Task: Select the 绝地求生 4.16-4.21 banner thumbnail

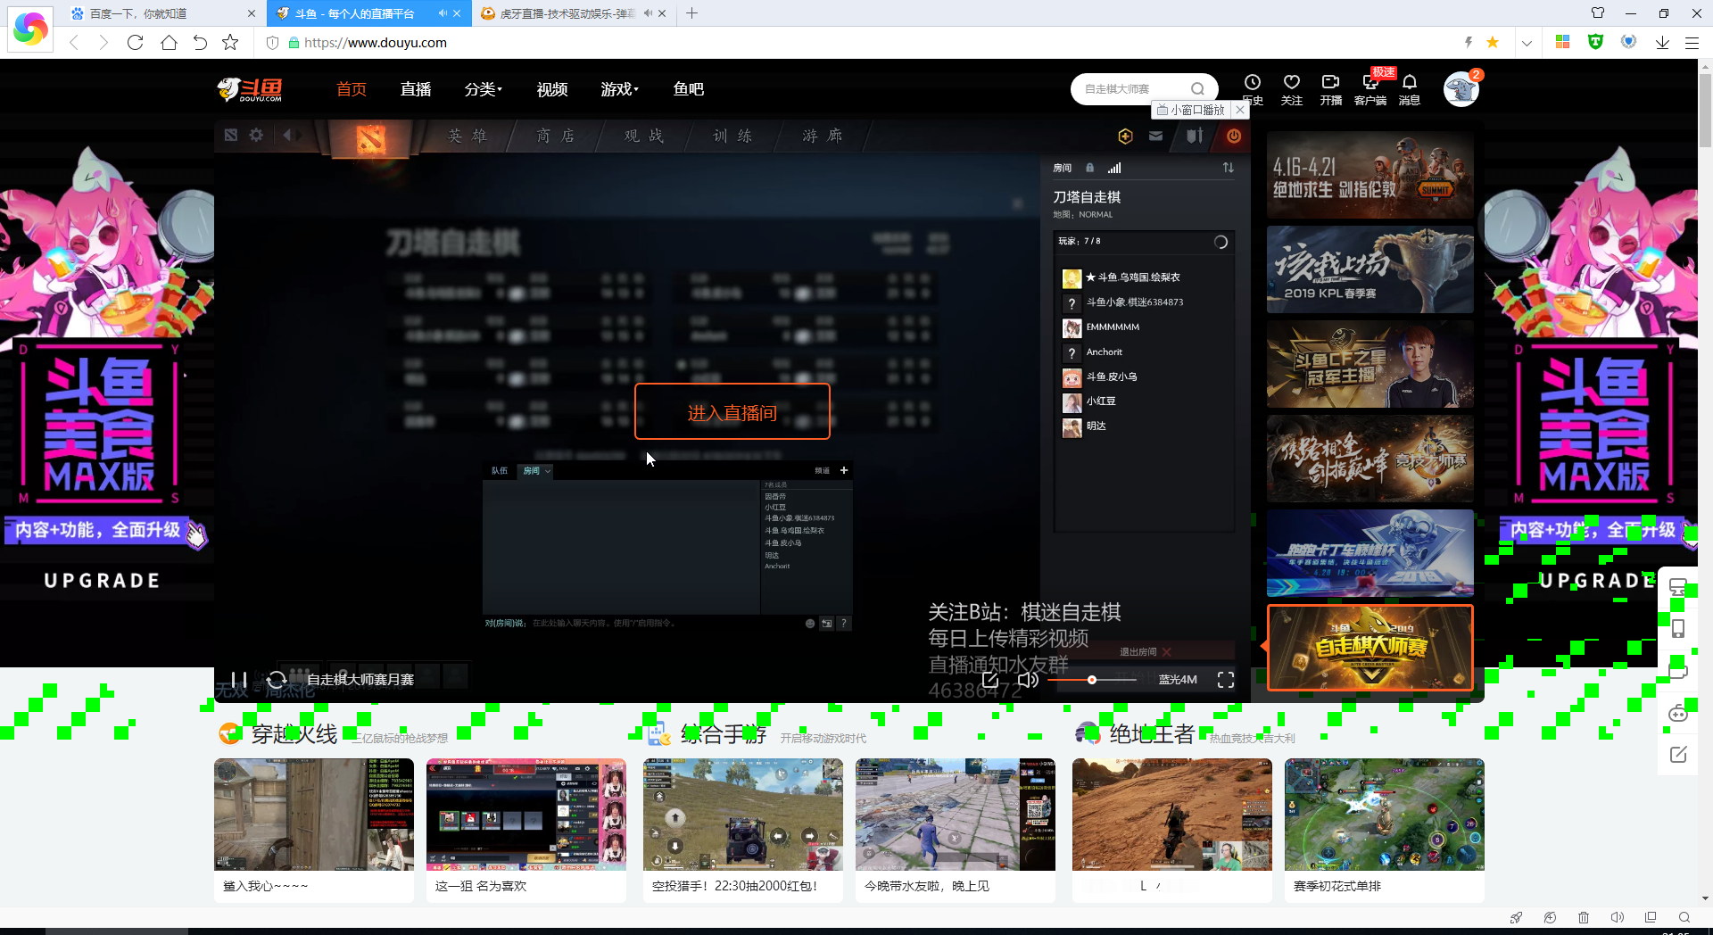Action: click(1370, 175)
